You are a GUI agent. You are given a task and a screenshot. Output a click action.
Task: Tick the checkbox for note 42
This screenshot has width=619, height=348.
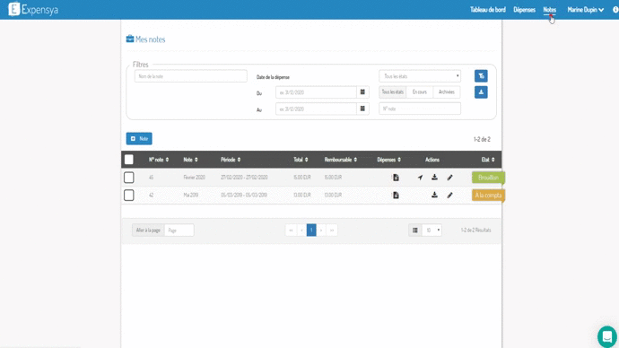pos(128,196)
